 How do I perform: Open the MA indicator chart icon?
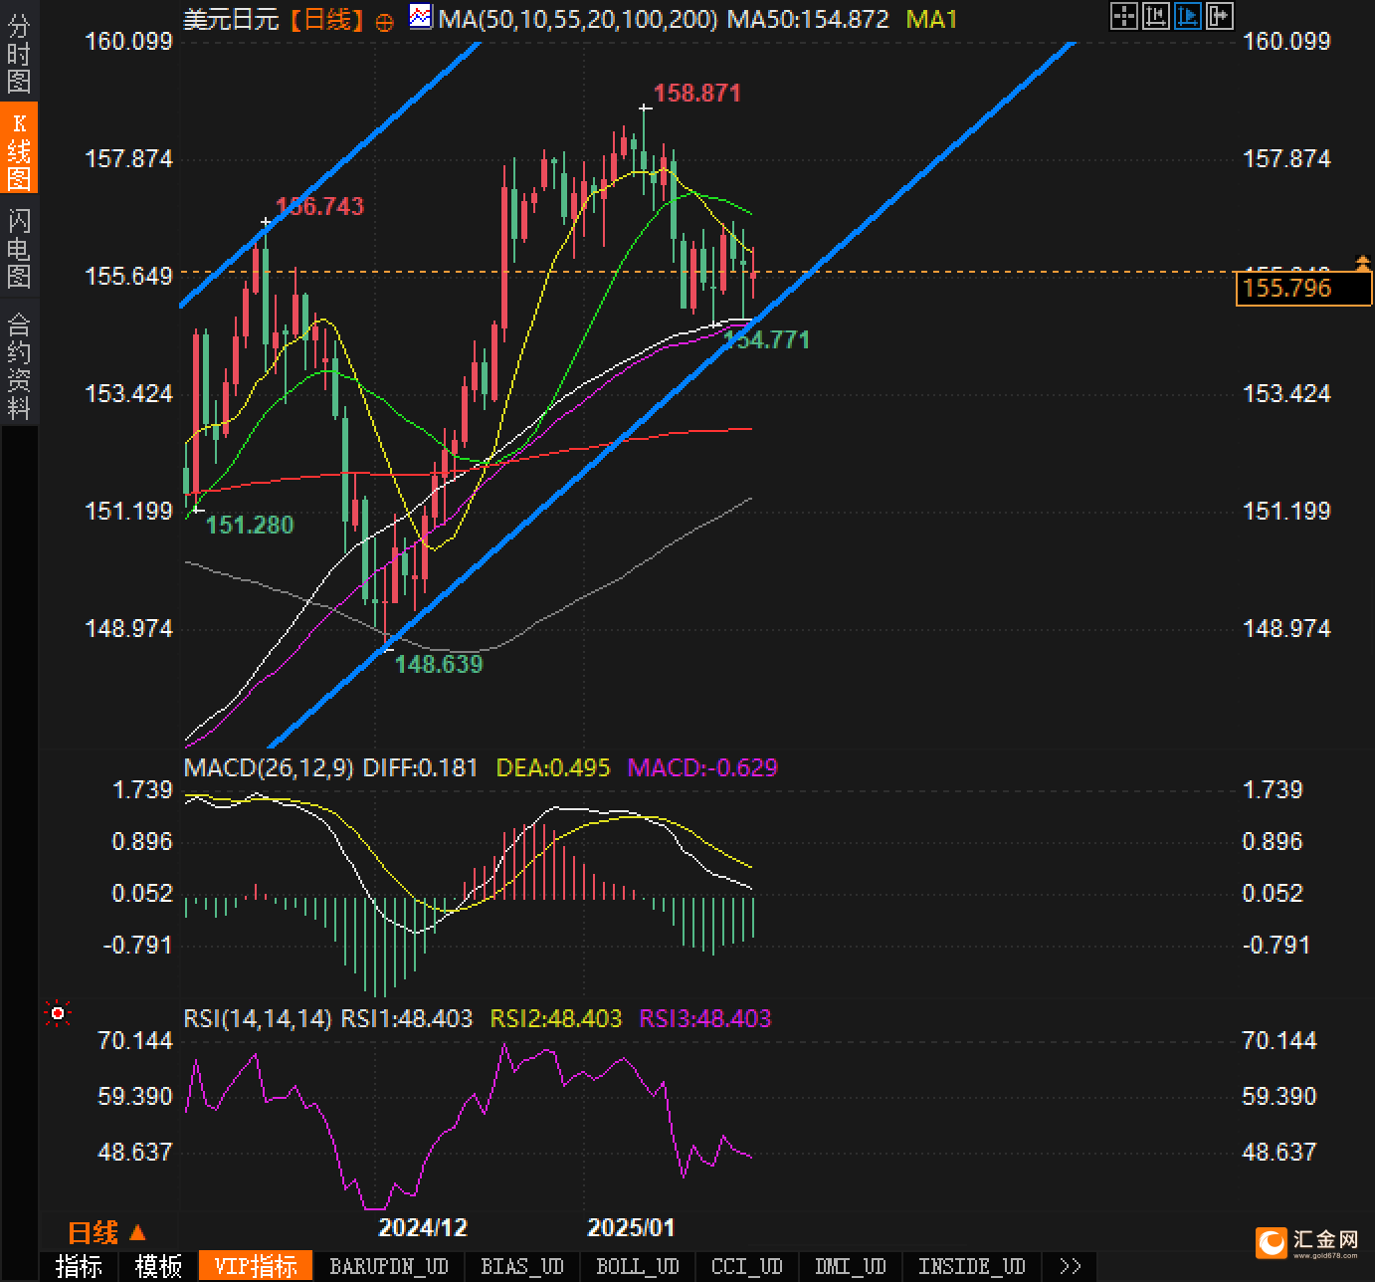421,17
